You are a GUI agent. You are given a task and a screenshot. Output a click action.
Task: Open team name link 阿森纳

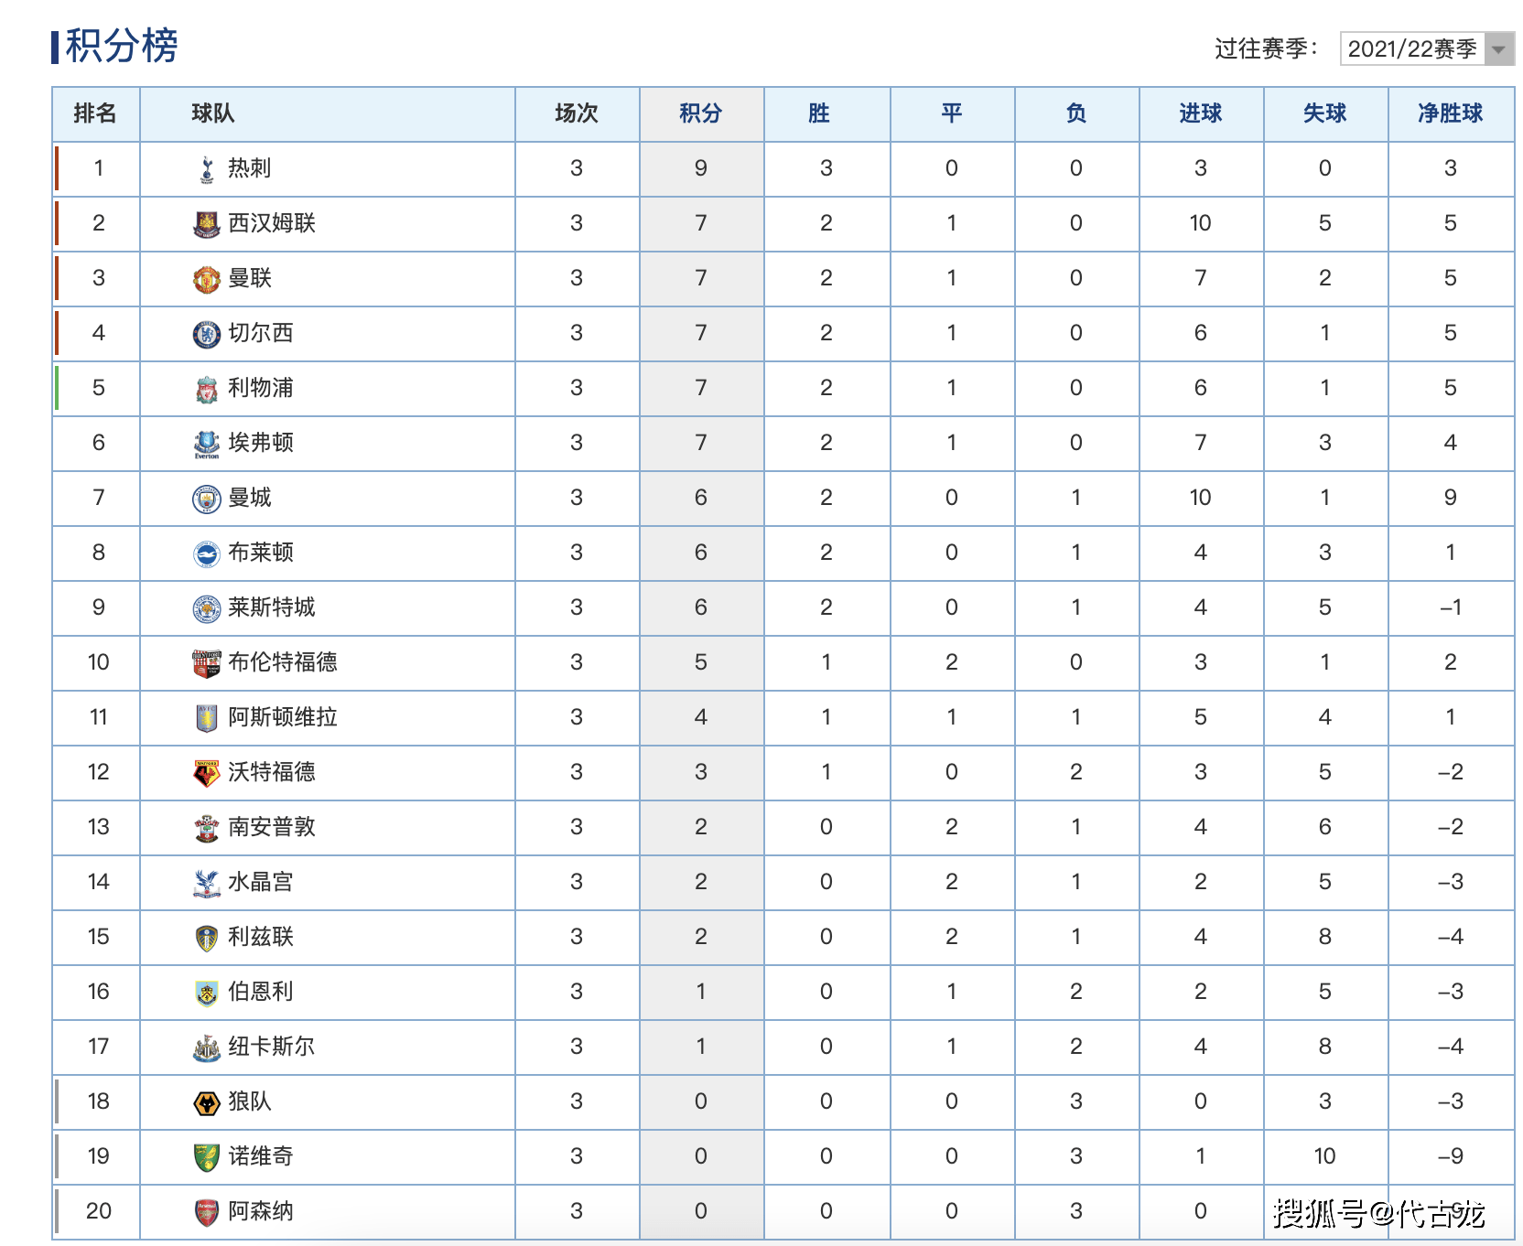[x=261, y=1211]
